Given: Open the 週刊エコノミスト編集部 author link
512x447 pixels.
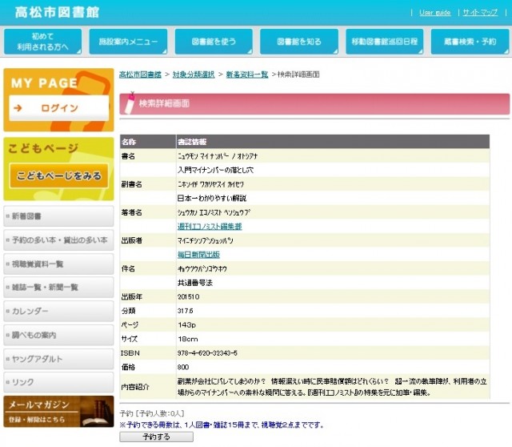Looking at the screenshot, I should coord(210,227).
